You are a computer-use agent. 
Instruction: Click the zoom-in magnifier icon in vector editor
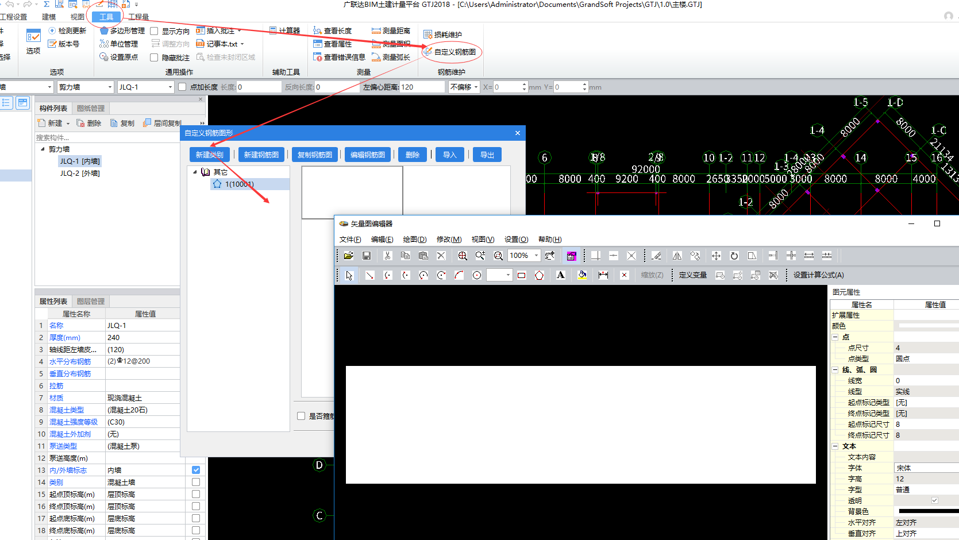click(x=463, y=256)
